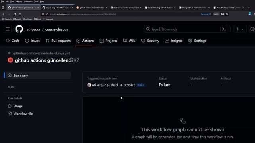
Task: Open the Firefox account icon
Action: pyautogui.click(x=250, y=14)
